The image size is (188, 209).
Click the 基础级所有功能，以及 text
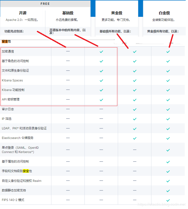(x=115, y=31)
